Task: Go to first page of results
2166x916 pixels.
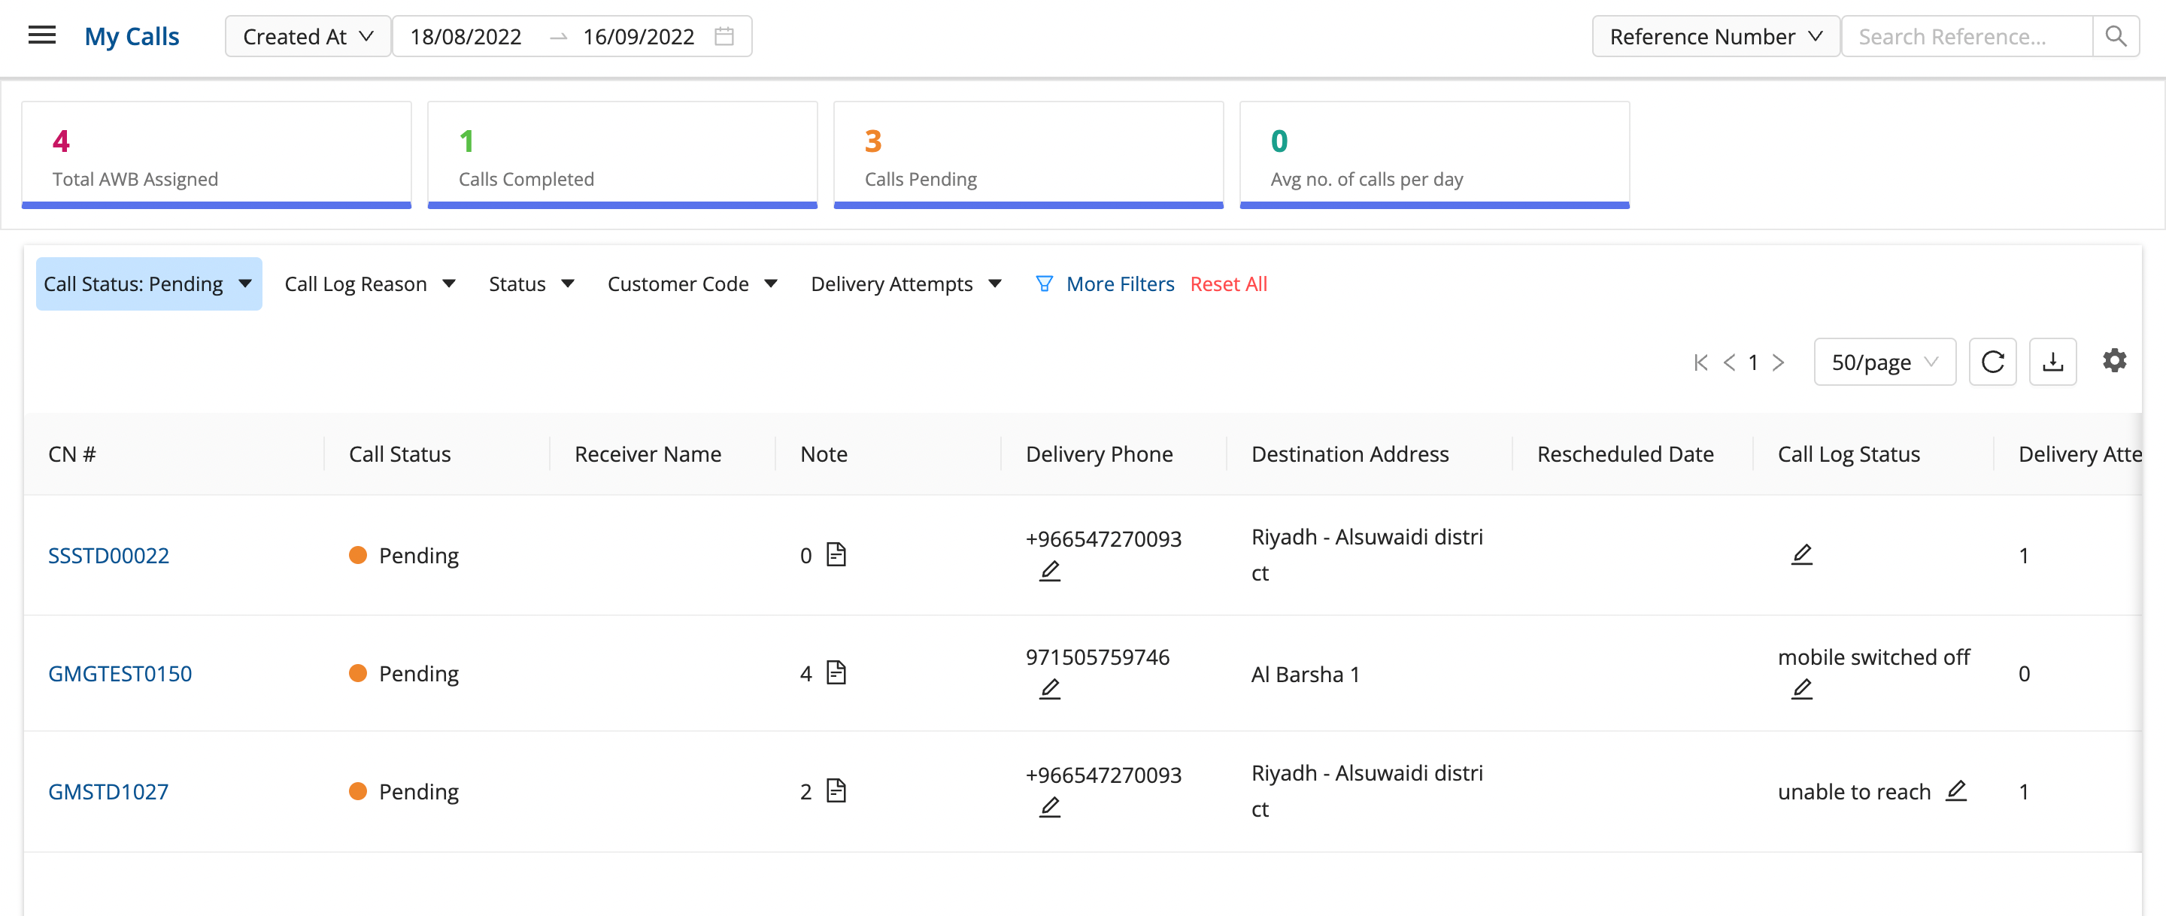Action: 1701,362
